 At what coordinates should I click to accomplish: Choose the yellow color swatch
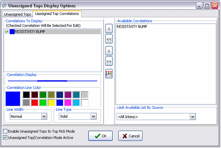pyautogui.click(x=51, y=103)
